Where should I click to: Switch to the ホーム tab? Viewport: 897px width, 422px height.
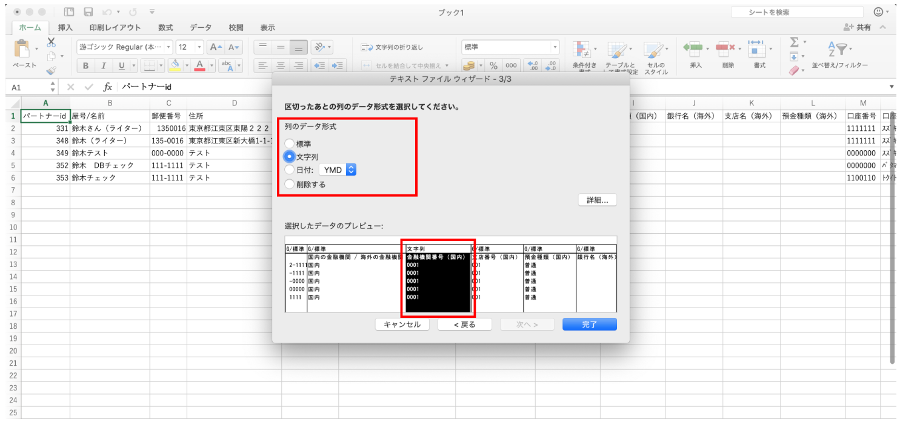coord(30,27)
